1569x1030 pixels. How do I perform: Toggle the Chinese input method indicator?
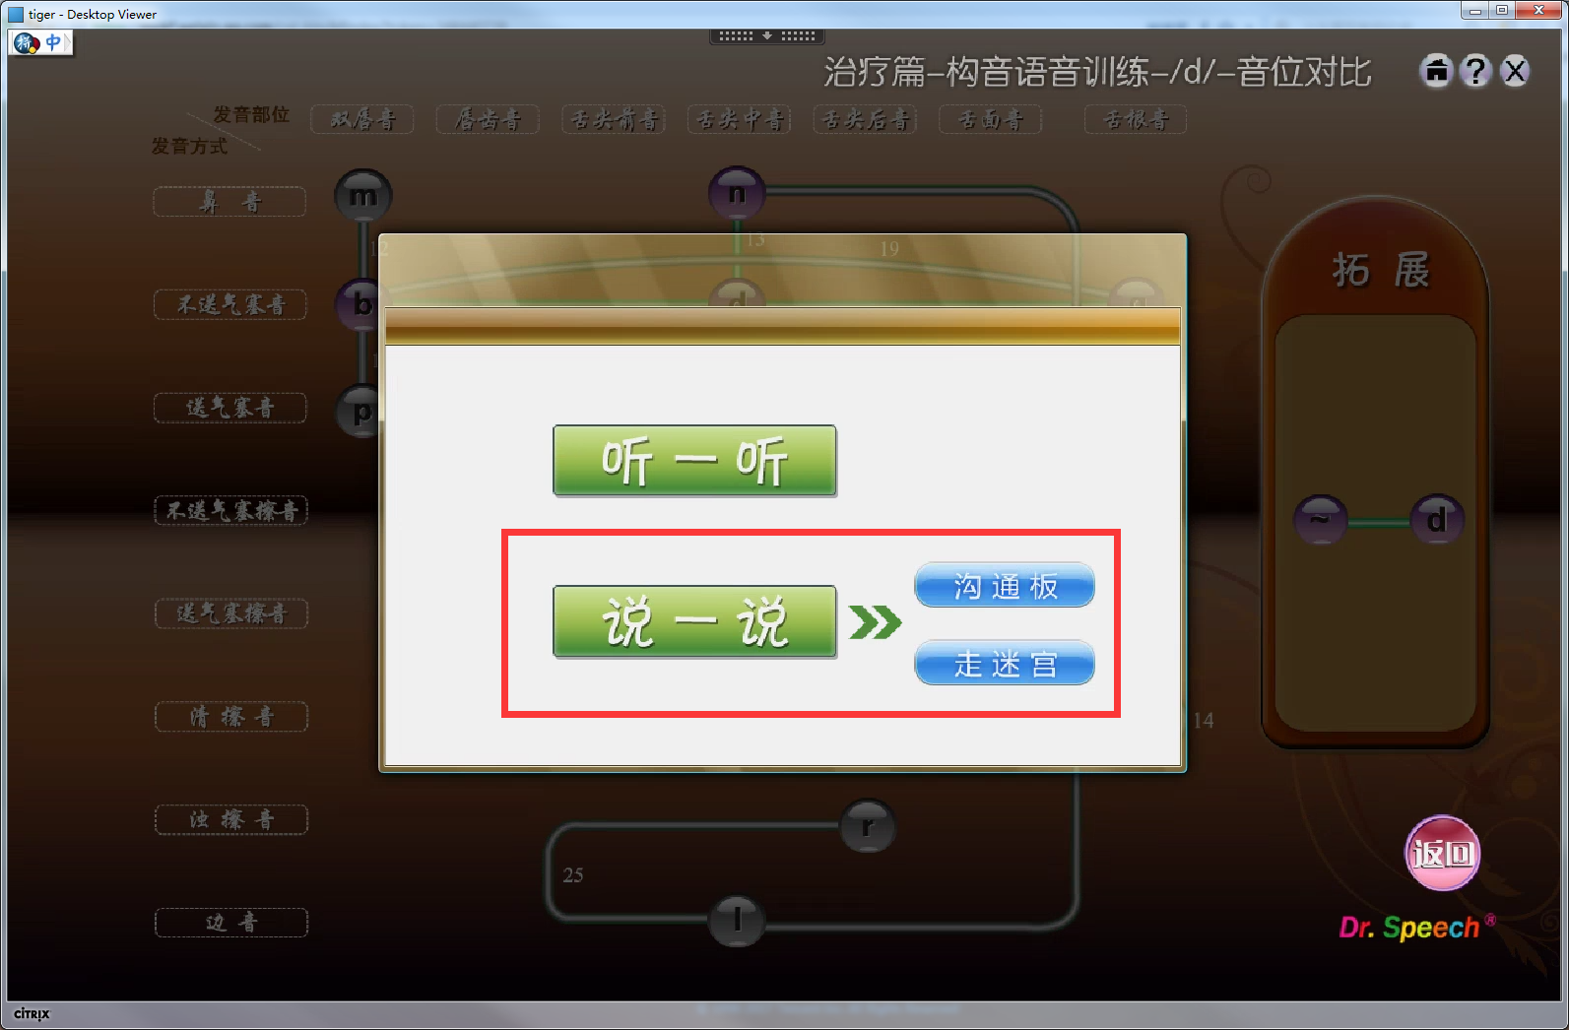click(x=53, y=42)
